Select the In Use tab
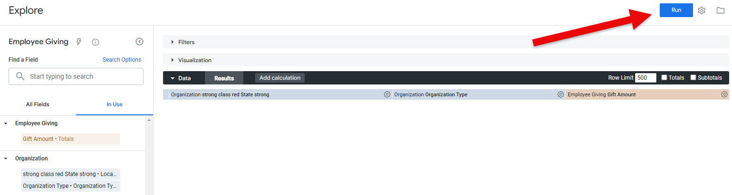 (x=115, y=104)
